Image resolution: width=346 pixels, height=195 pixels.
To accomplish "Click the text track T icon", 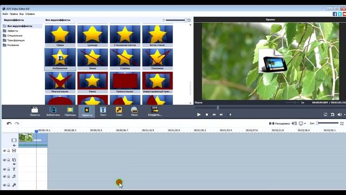I will pyautogui.click(x=14, y=170).
